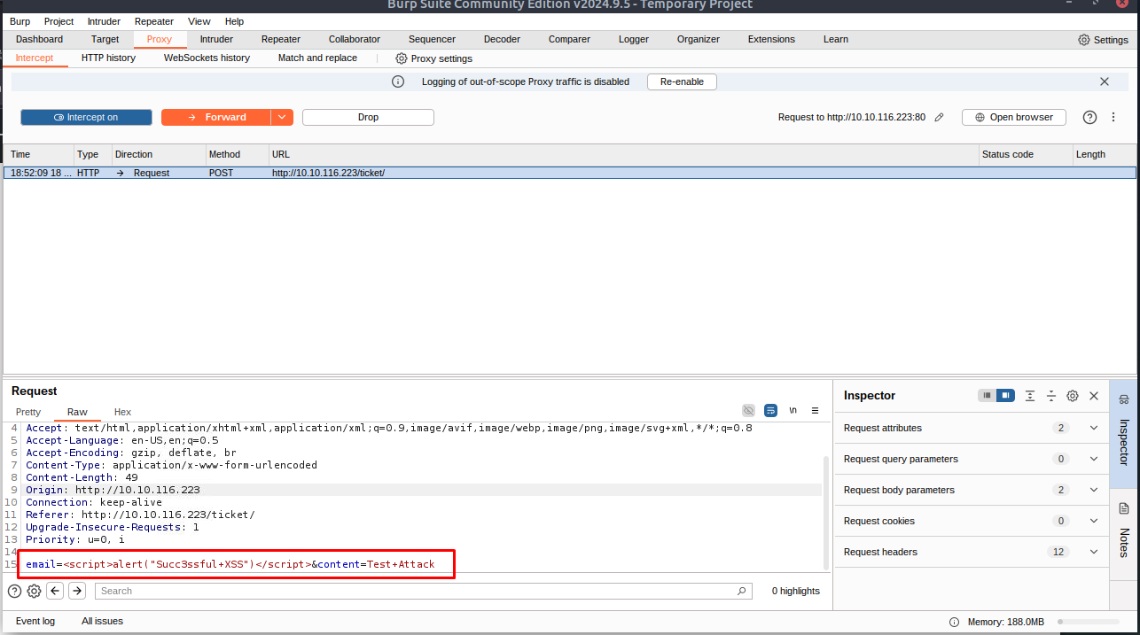This screenshot has height=635, width=1140.
Task: Expand all Inspector sections icon
Action: click(x=1030, y=396)
